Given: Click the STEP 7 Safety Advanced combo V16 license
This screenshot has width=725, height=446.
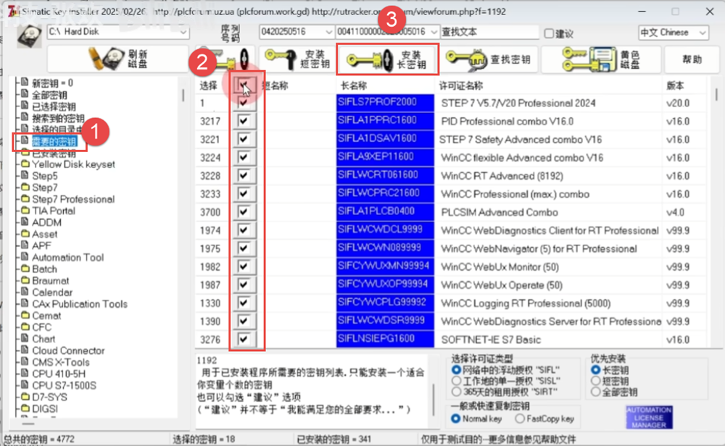Looking at the screenshot, I should (520, 140).
